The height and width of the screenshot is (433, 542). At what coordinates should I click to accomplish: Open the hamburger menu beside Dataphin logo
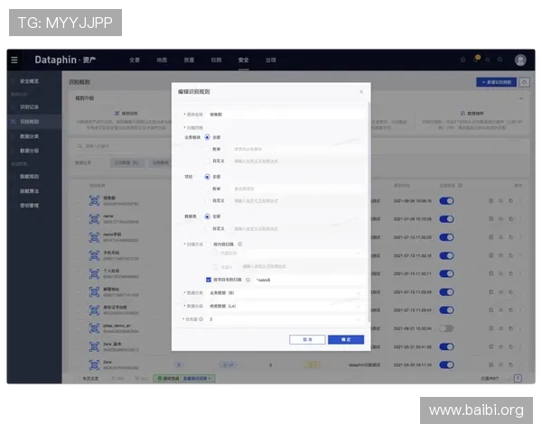point(14,60)
